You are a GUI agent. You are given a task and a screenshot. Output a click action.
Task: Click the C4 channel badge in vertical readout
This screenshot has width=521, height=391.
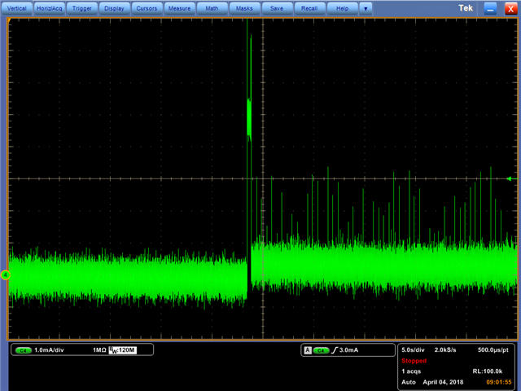[24, 350]
